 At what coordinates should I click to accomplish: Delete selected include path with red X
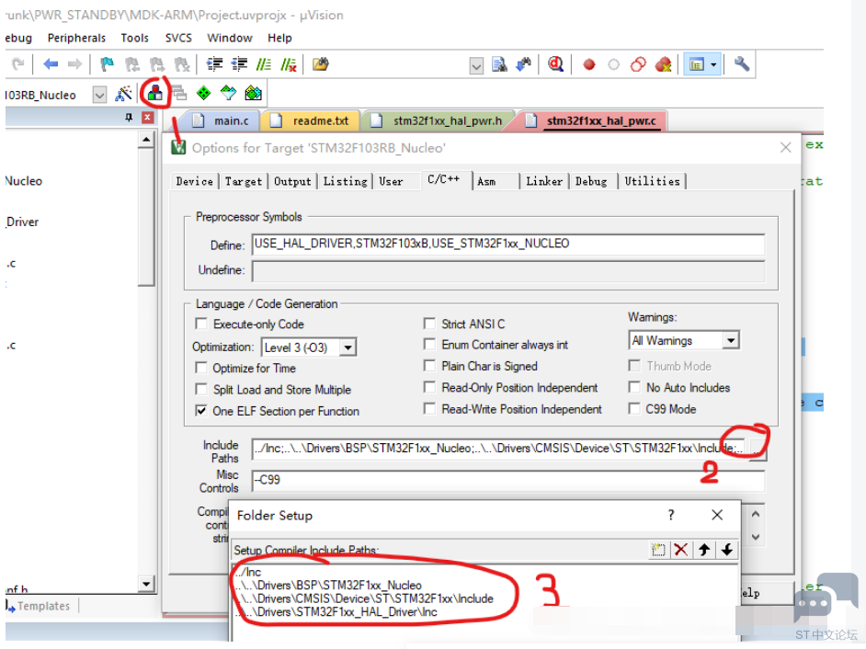[681, 550]
